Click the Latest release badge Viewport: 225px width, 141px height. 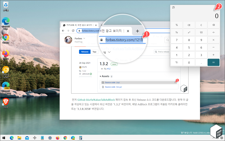click(114, 64)
